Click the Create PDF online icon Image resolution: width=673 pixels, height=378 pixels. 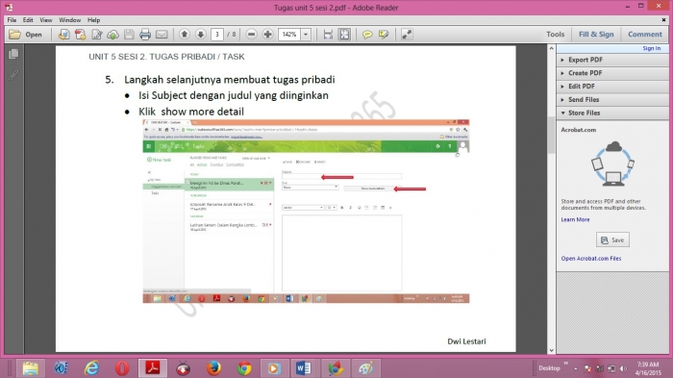coord(80,35)
